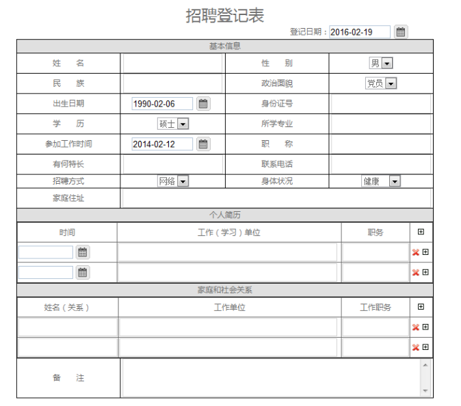Click first row 时间 date field in 个人简历

46,252
